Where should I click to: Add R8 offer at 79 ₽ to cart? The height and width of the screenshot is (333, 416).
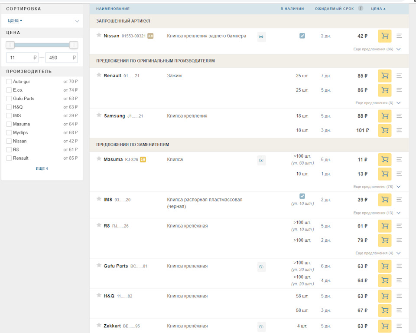[x=384, y=240]
